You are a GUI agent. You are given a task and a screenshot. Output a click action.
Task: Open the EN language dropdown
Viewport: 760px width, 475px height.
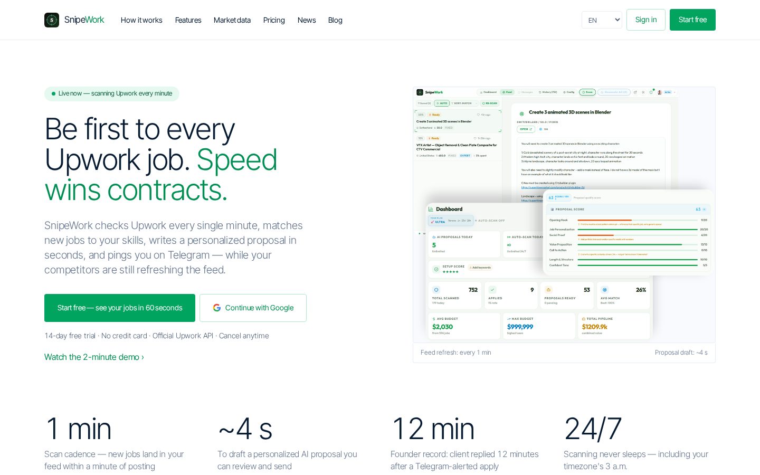[602, 20]
